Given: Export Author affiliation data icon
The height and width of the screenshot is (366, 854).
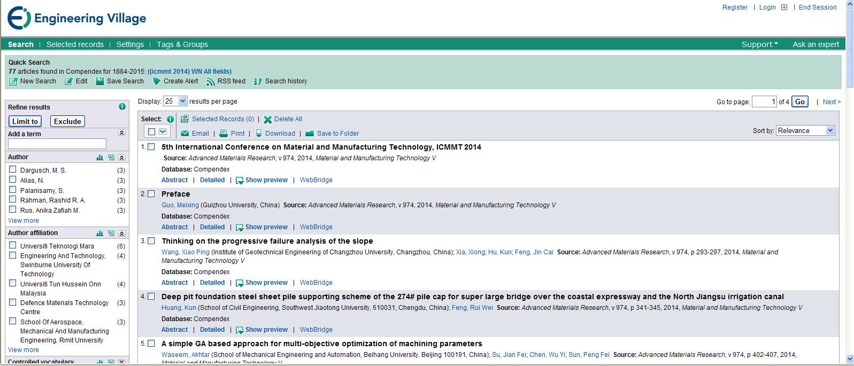Looking at the screenshot, I should coord(111,233).
